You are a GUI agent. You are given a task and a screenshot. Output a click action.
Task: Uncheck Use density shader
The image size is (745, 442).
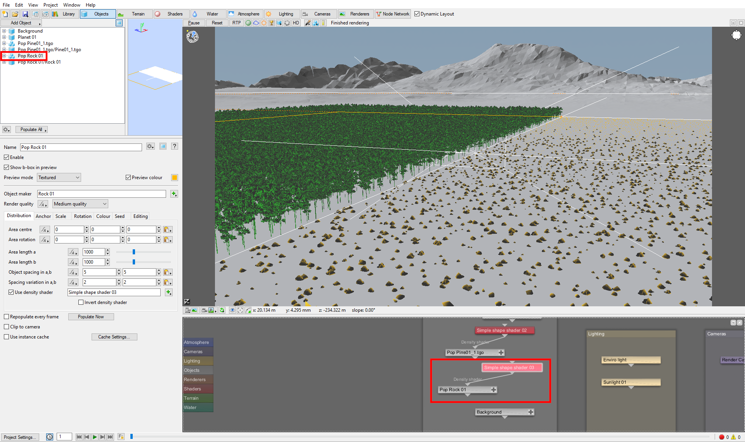[11, 292]
